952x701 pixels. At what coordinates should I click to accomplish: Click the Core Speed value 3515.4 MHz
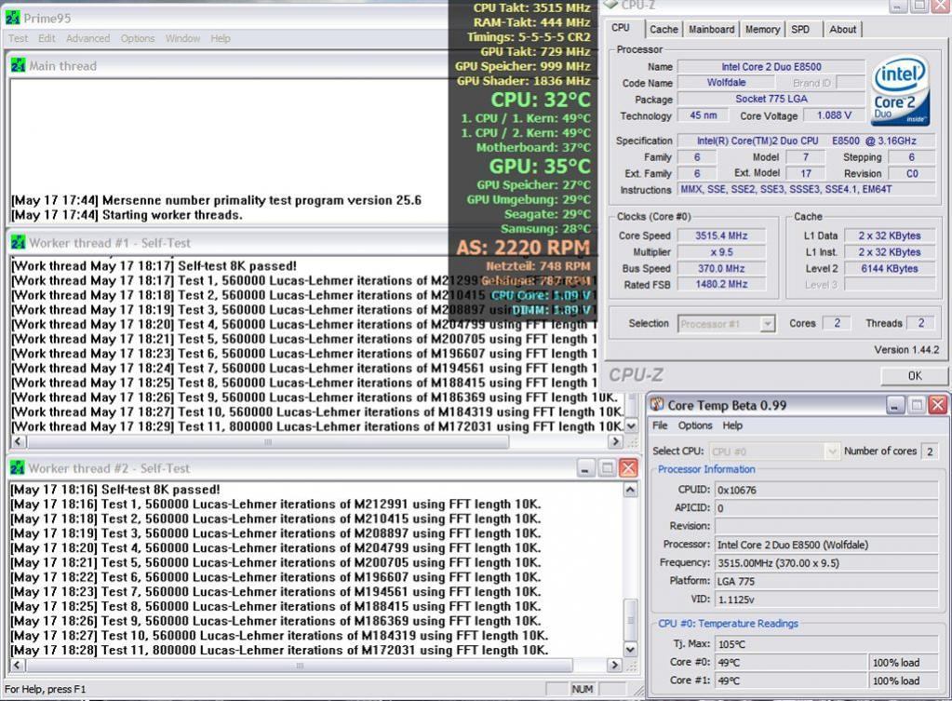721,236
